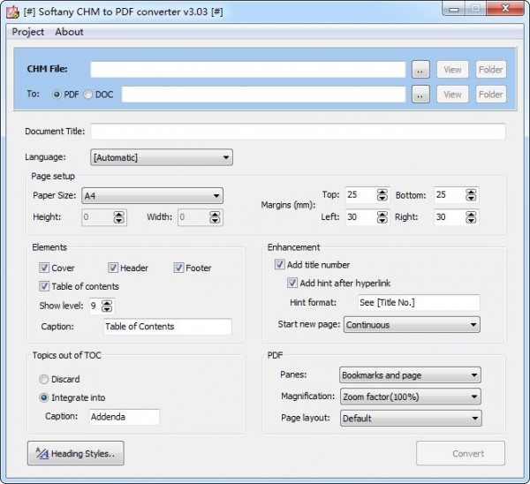Expand the Paper Size dropdown
The width and height of the screenshot is (530, 484).
[152, 196]
